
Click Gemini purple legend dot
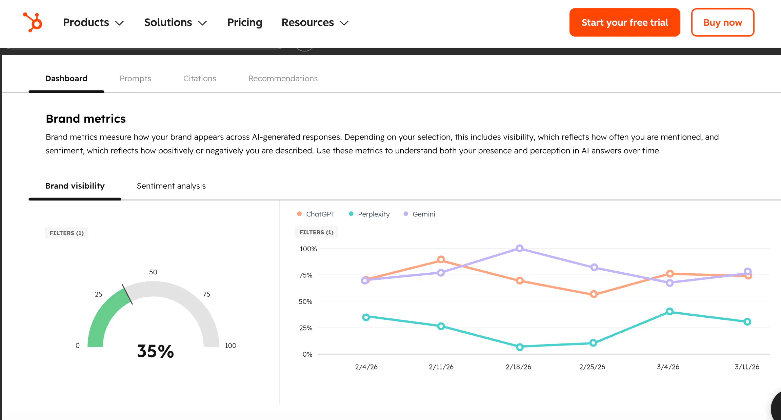tap(406, 214)
